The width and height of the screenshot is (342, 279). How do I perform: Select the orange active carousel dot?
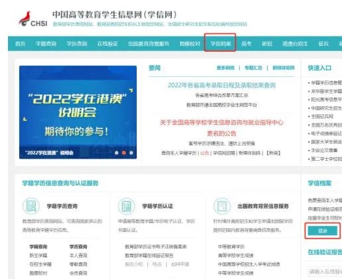(124, 153)
